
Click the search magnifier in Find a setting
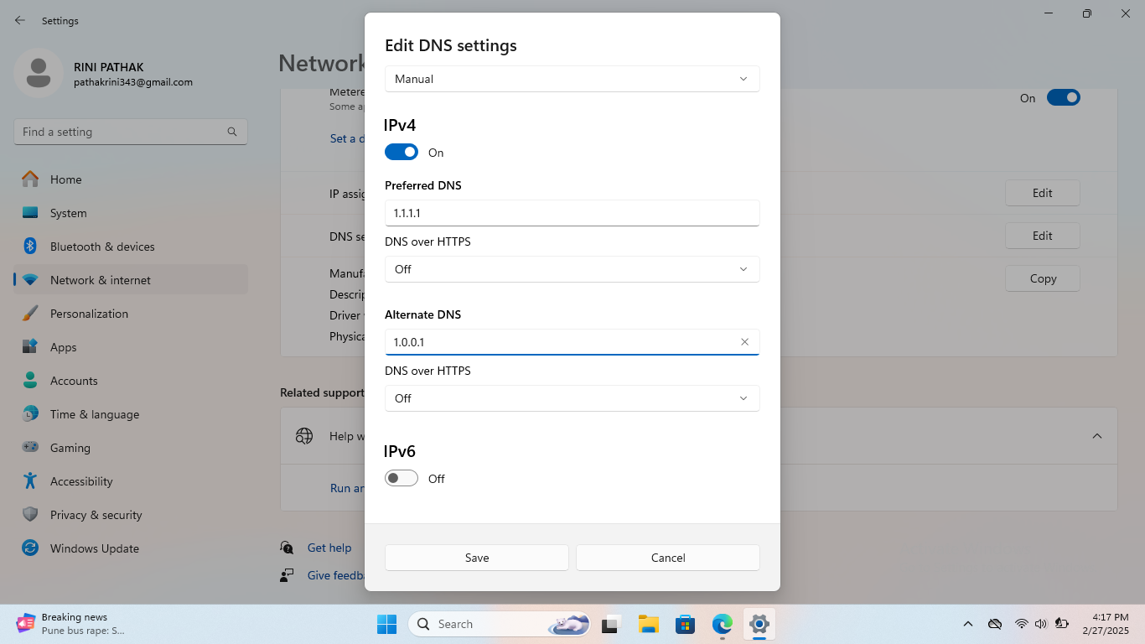click(x=232, y=132)
